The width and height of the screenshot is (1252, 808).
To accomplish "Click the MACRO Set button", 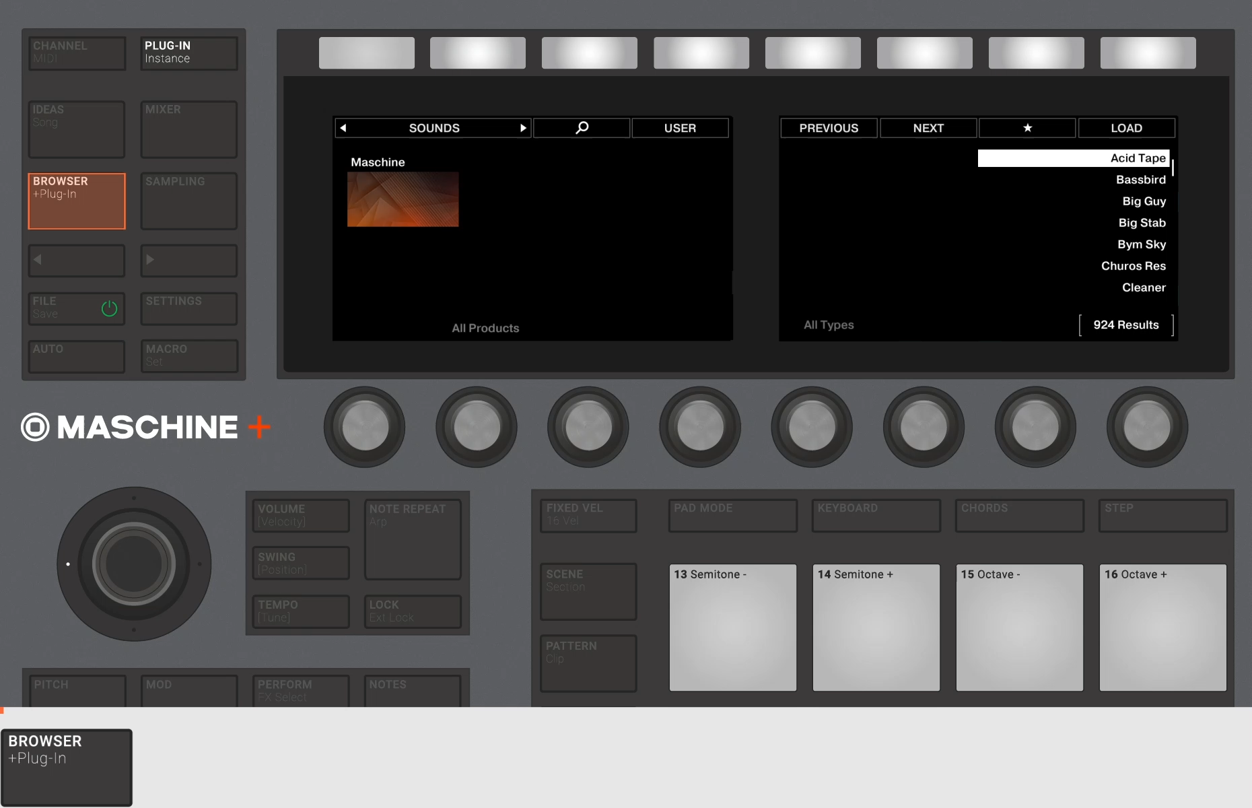I will coord(189,356).
